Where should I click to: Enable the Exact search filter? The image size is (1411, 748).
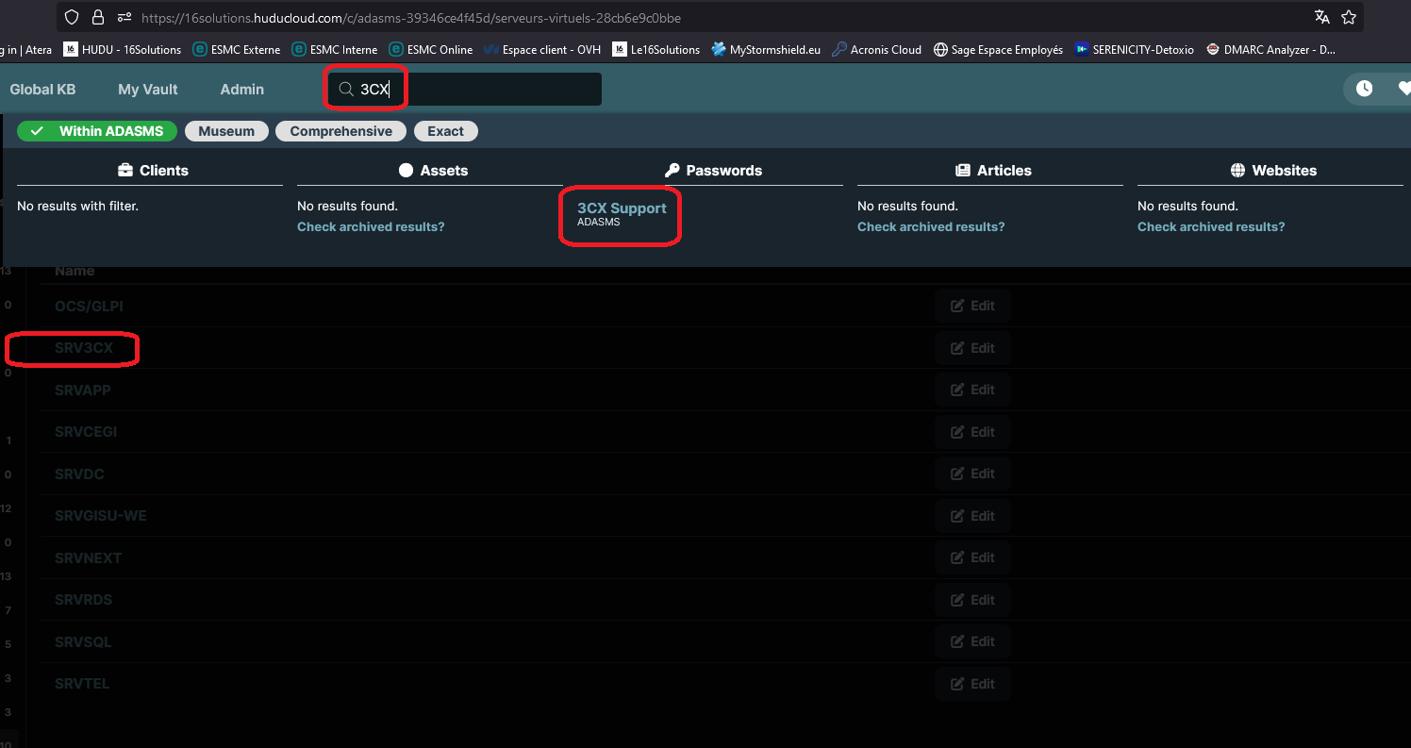tap(445, 131)
